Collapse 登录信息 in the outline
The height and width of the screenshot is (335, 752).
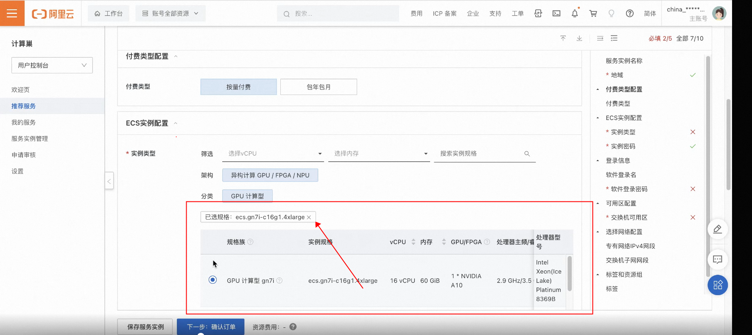(x=598, y=161)
